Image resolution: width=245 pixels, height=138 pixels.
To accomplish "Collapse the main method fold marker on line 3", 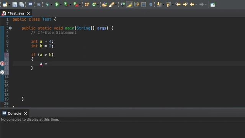I will pyautogui.click(x=10, y=28).
